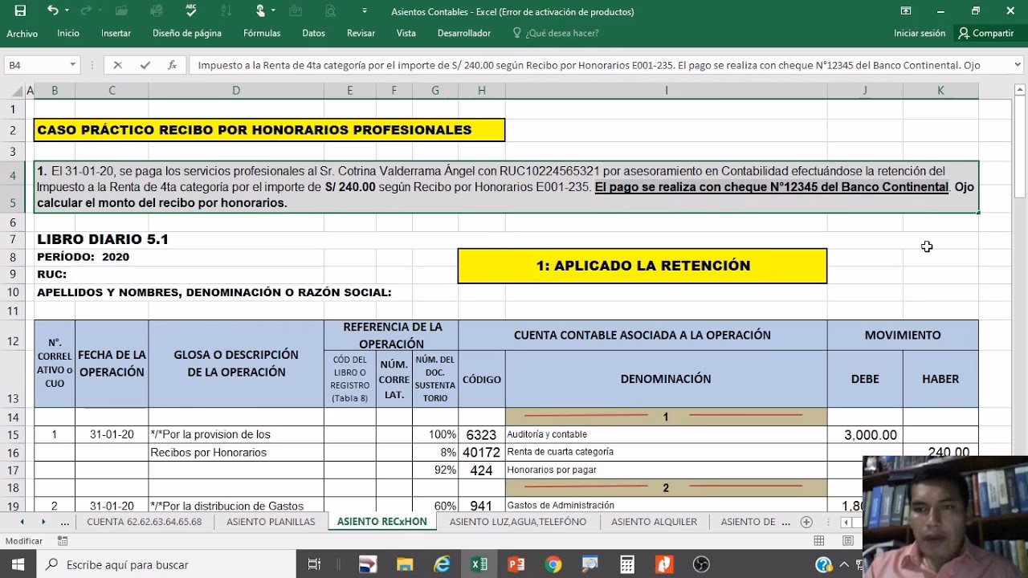
Task: Open the Touch/Mouse Mode dropdown arrow
Action: pos(272,9)
